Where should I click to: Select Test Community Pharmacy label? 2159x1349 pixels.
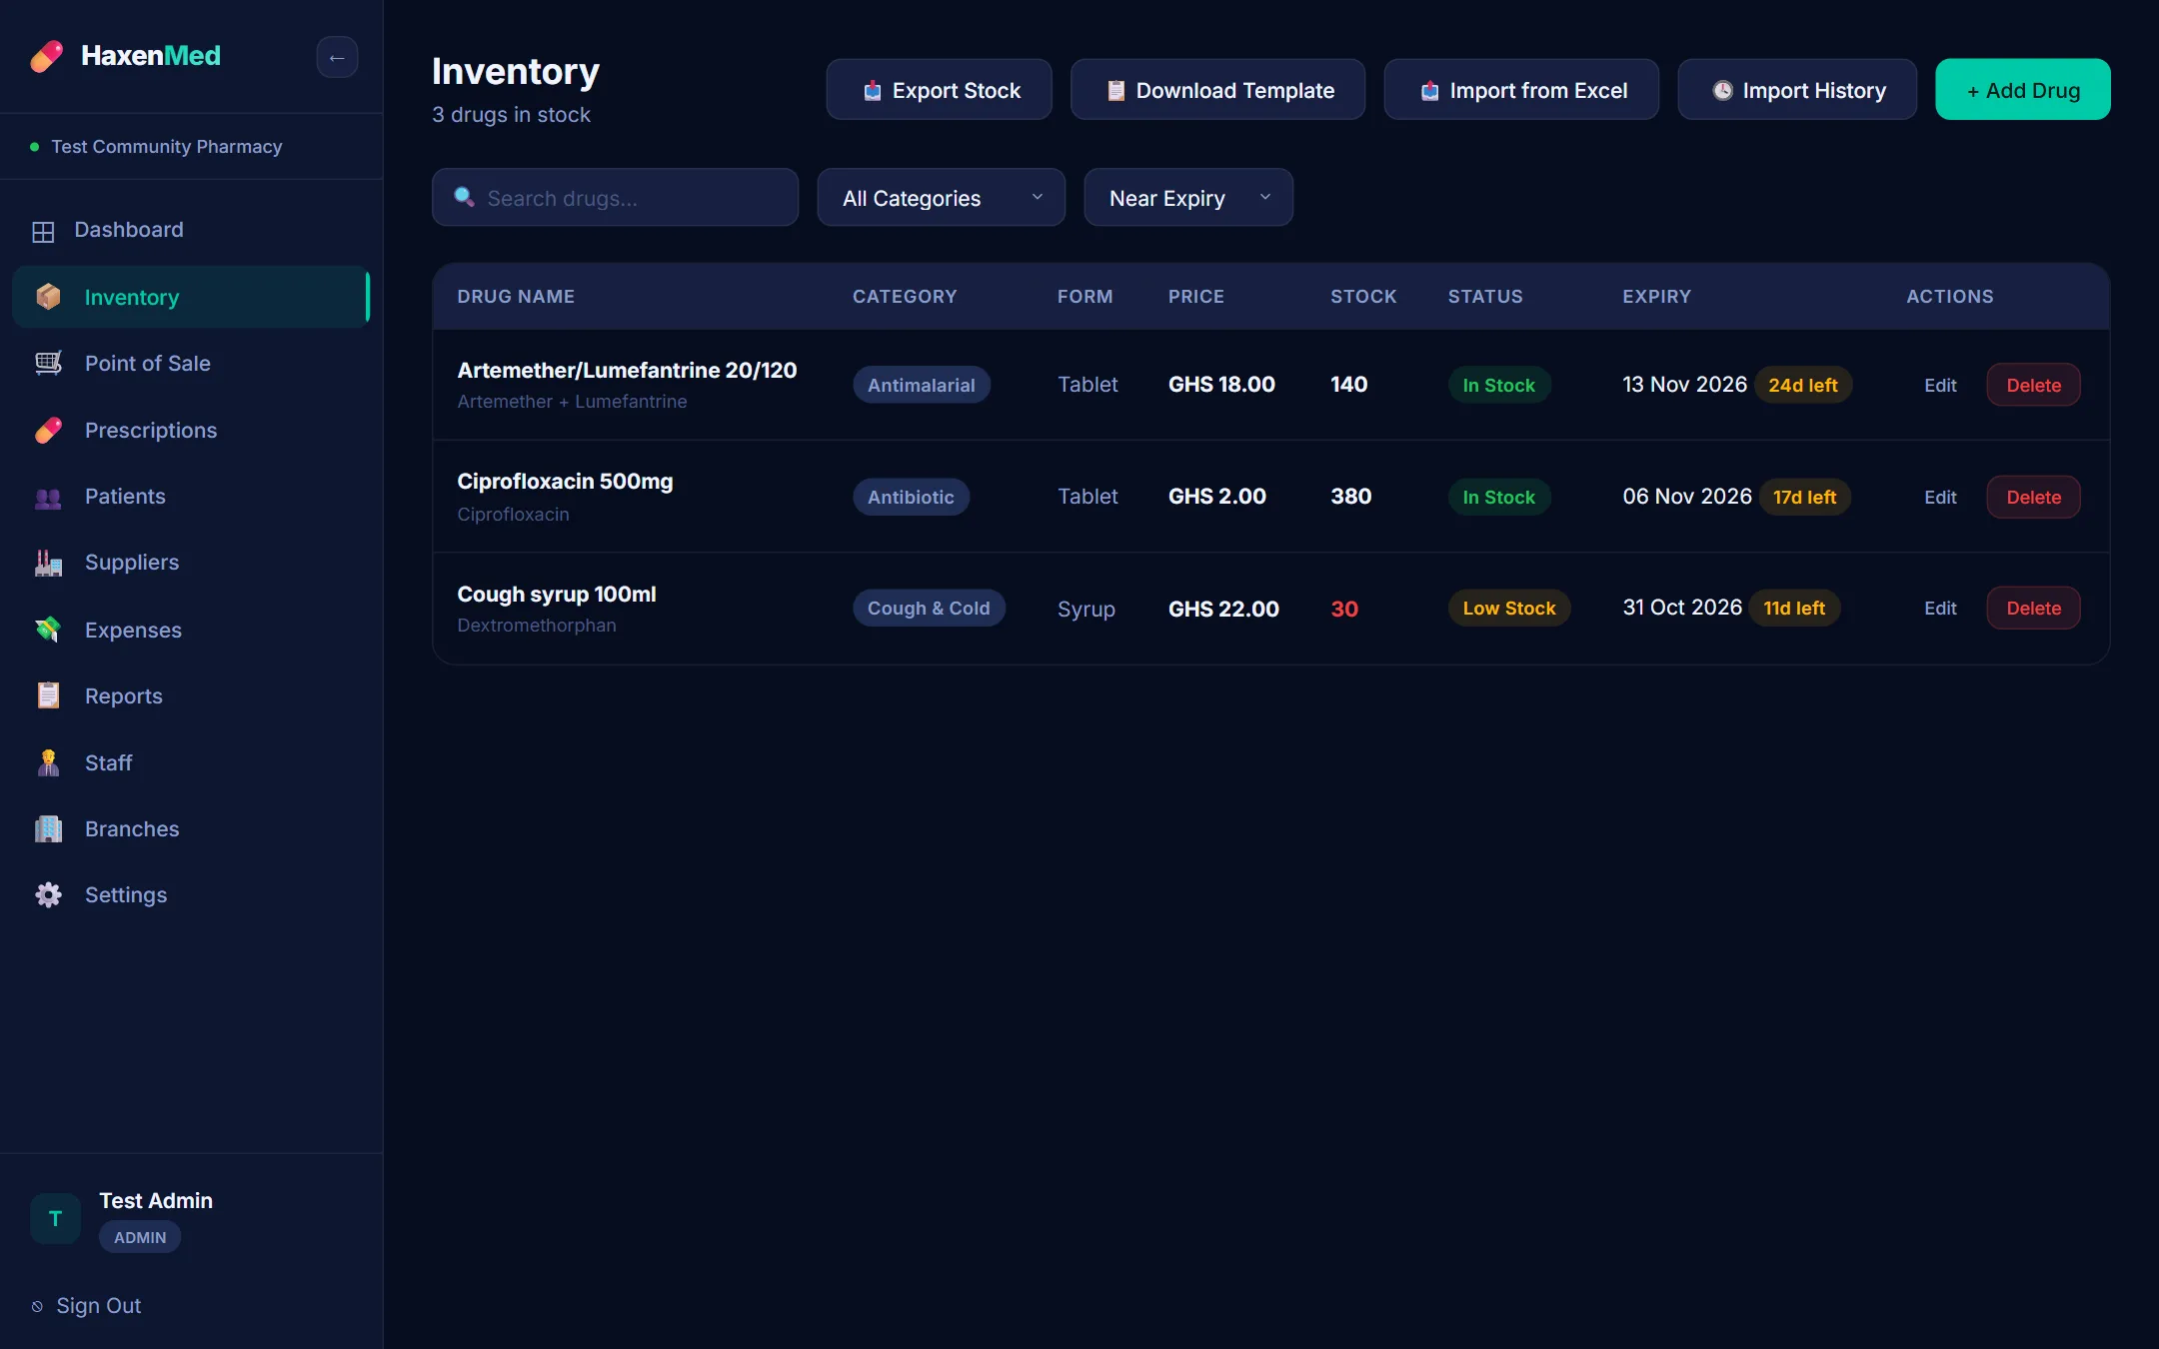pyautogui.click(x=167, y=146)
